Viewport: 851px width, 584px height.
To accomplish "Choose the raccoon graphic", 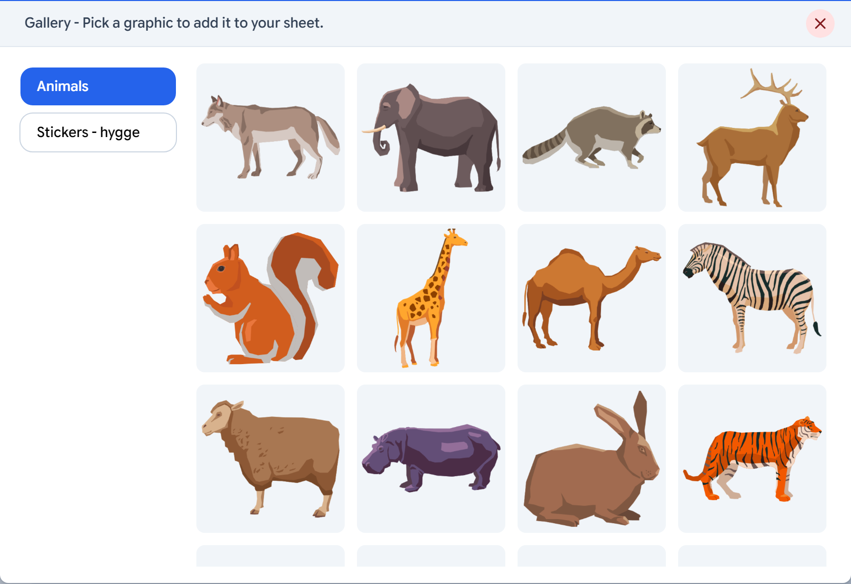I will pos(592,138).
